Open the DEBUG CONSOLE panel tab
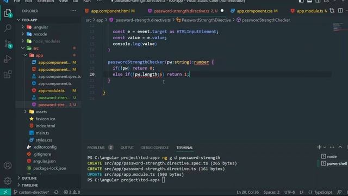348x196 pixels. [155, 148]
